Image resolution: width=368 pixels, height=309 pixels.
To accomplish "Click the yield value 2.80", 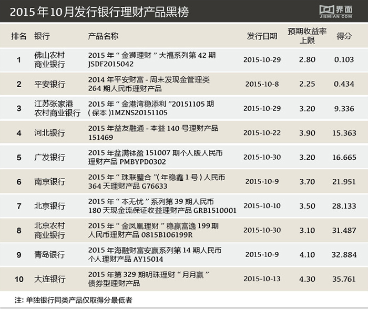I will (x=307, y=59).
